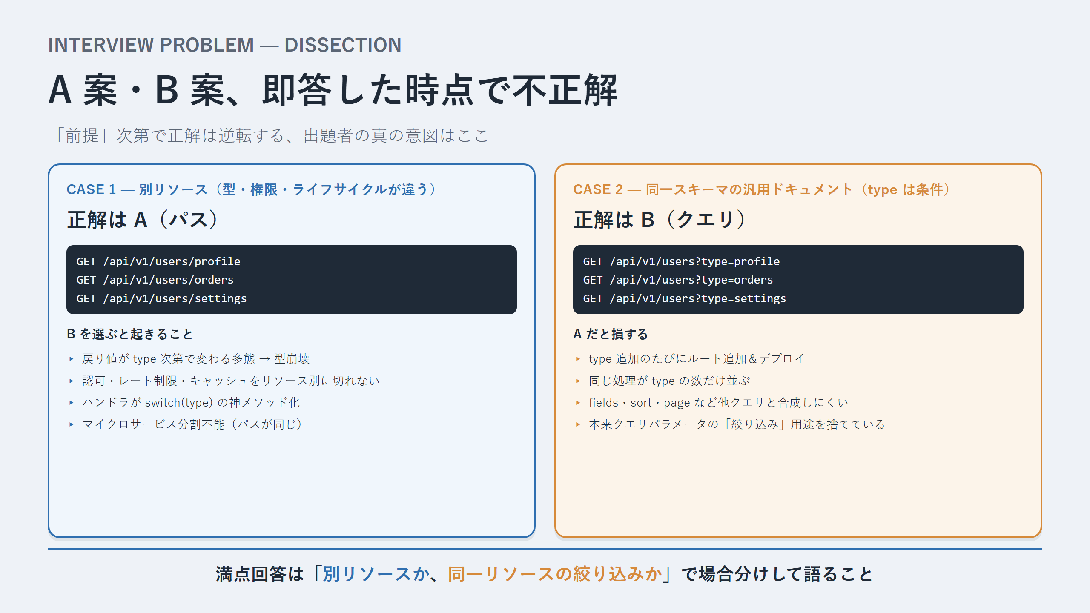
Task: Click bullet '同じ処理が type の数だけ並ぶ'
Action: tap(669, 381)
